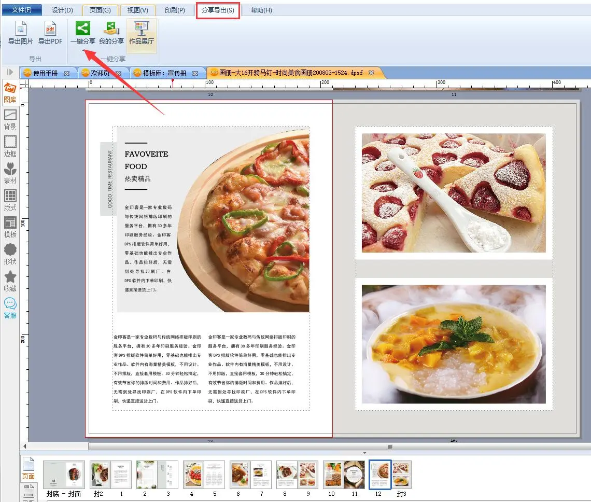Select the cover (封底 - 封面) thumbnail
Image resolution: width=591 pixels, height=502 pixels.
tap(64, 475)
